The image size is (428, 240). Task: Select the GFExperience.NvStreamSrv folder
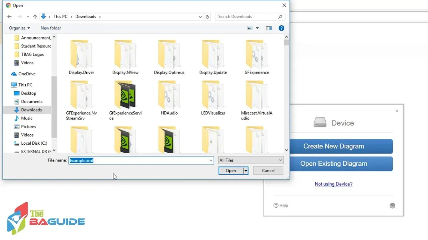[81, 100]
